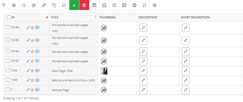
Task: Click the red trash delete button
Action: pyautogui.click(x=84, y=5)
